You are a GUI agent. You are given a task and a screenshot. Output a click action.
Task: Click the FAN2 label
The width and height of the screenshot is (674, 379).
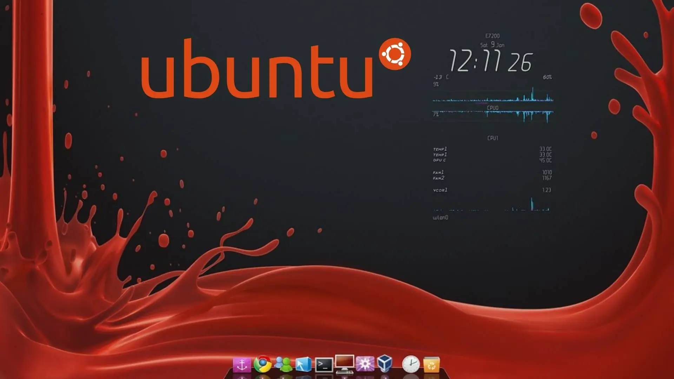pyautogui.click(x=438, y=178)
